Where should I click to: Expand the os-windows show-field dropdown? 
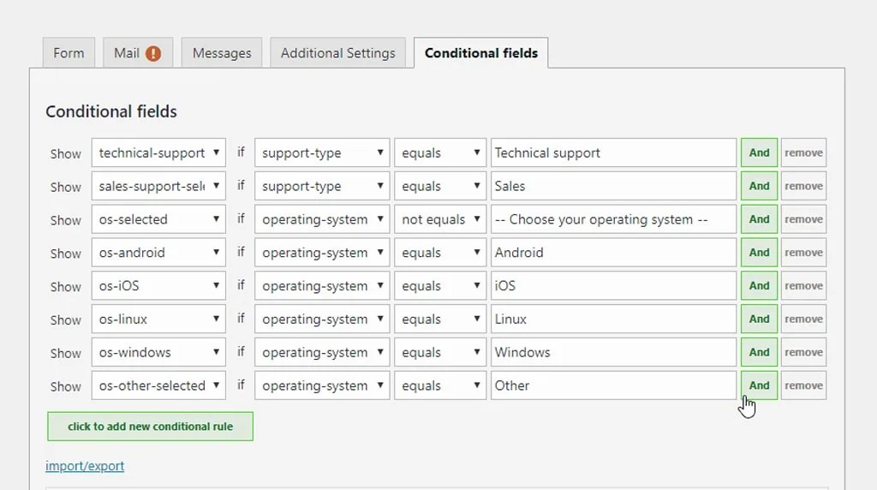coord(158,353)
